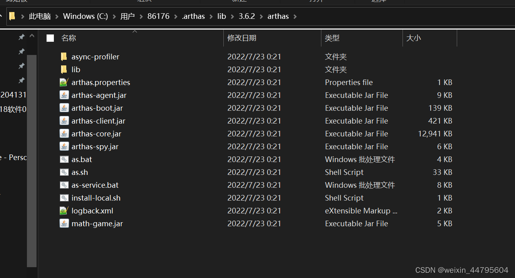Click the math-game.jar Java icon

(x=64, y=223)
